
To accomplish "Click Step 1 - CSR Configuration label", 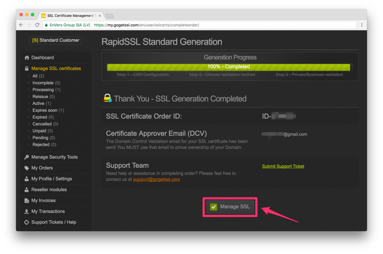I will (143, 74).
